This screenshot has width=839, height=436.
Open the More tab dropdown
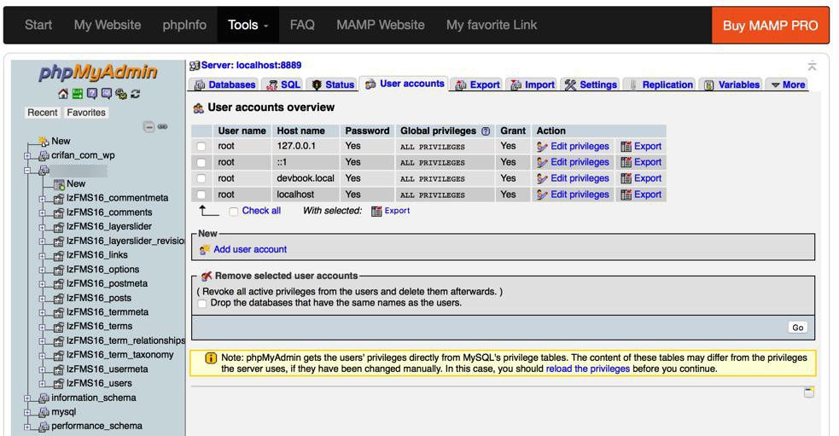click(x=788, y=84)
